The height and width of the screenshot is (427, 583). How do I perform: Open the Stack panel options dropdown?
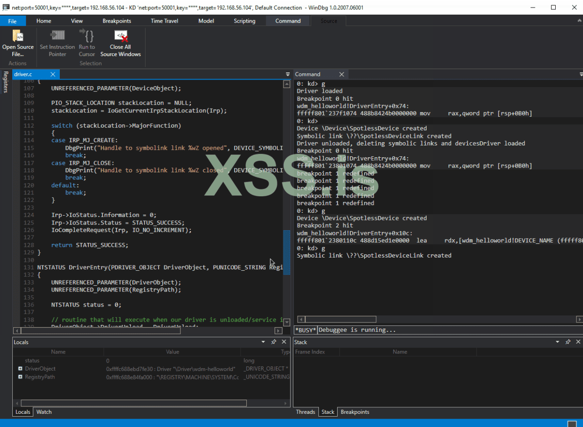(x=558, y=342)
